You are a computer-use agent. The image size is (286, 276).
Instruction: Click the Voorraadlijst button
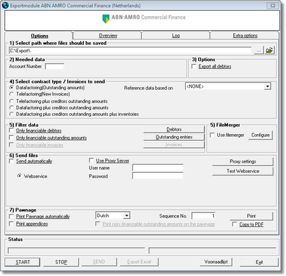pos(216,262)
